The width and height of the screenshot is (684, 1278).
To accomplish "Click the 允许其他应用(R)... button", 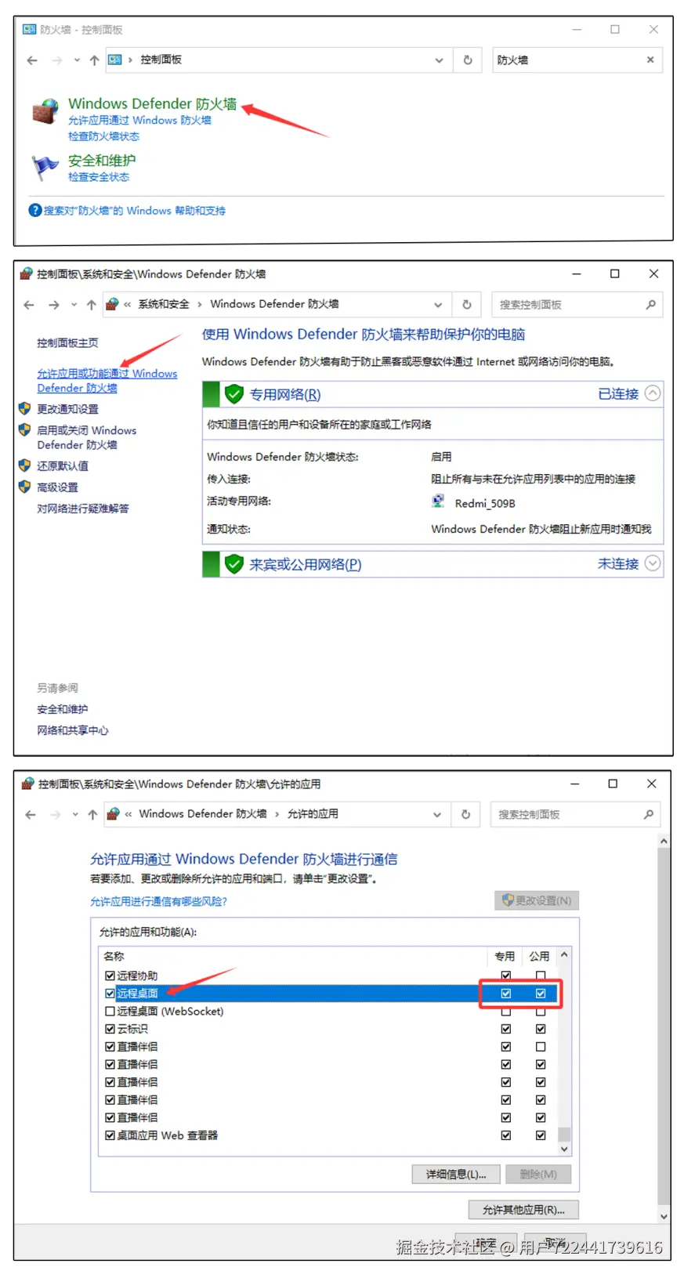I will point(523,1210).
